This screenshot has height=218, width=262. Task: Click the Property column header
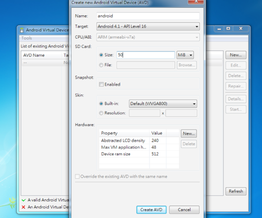(x=124, y=133)
